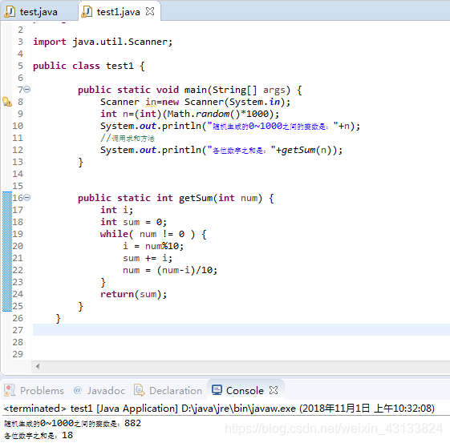Click 'java.util.Scanner;' text on line 3
This screenshot has width=450, height=443.
tap(122, 42)
